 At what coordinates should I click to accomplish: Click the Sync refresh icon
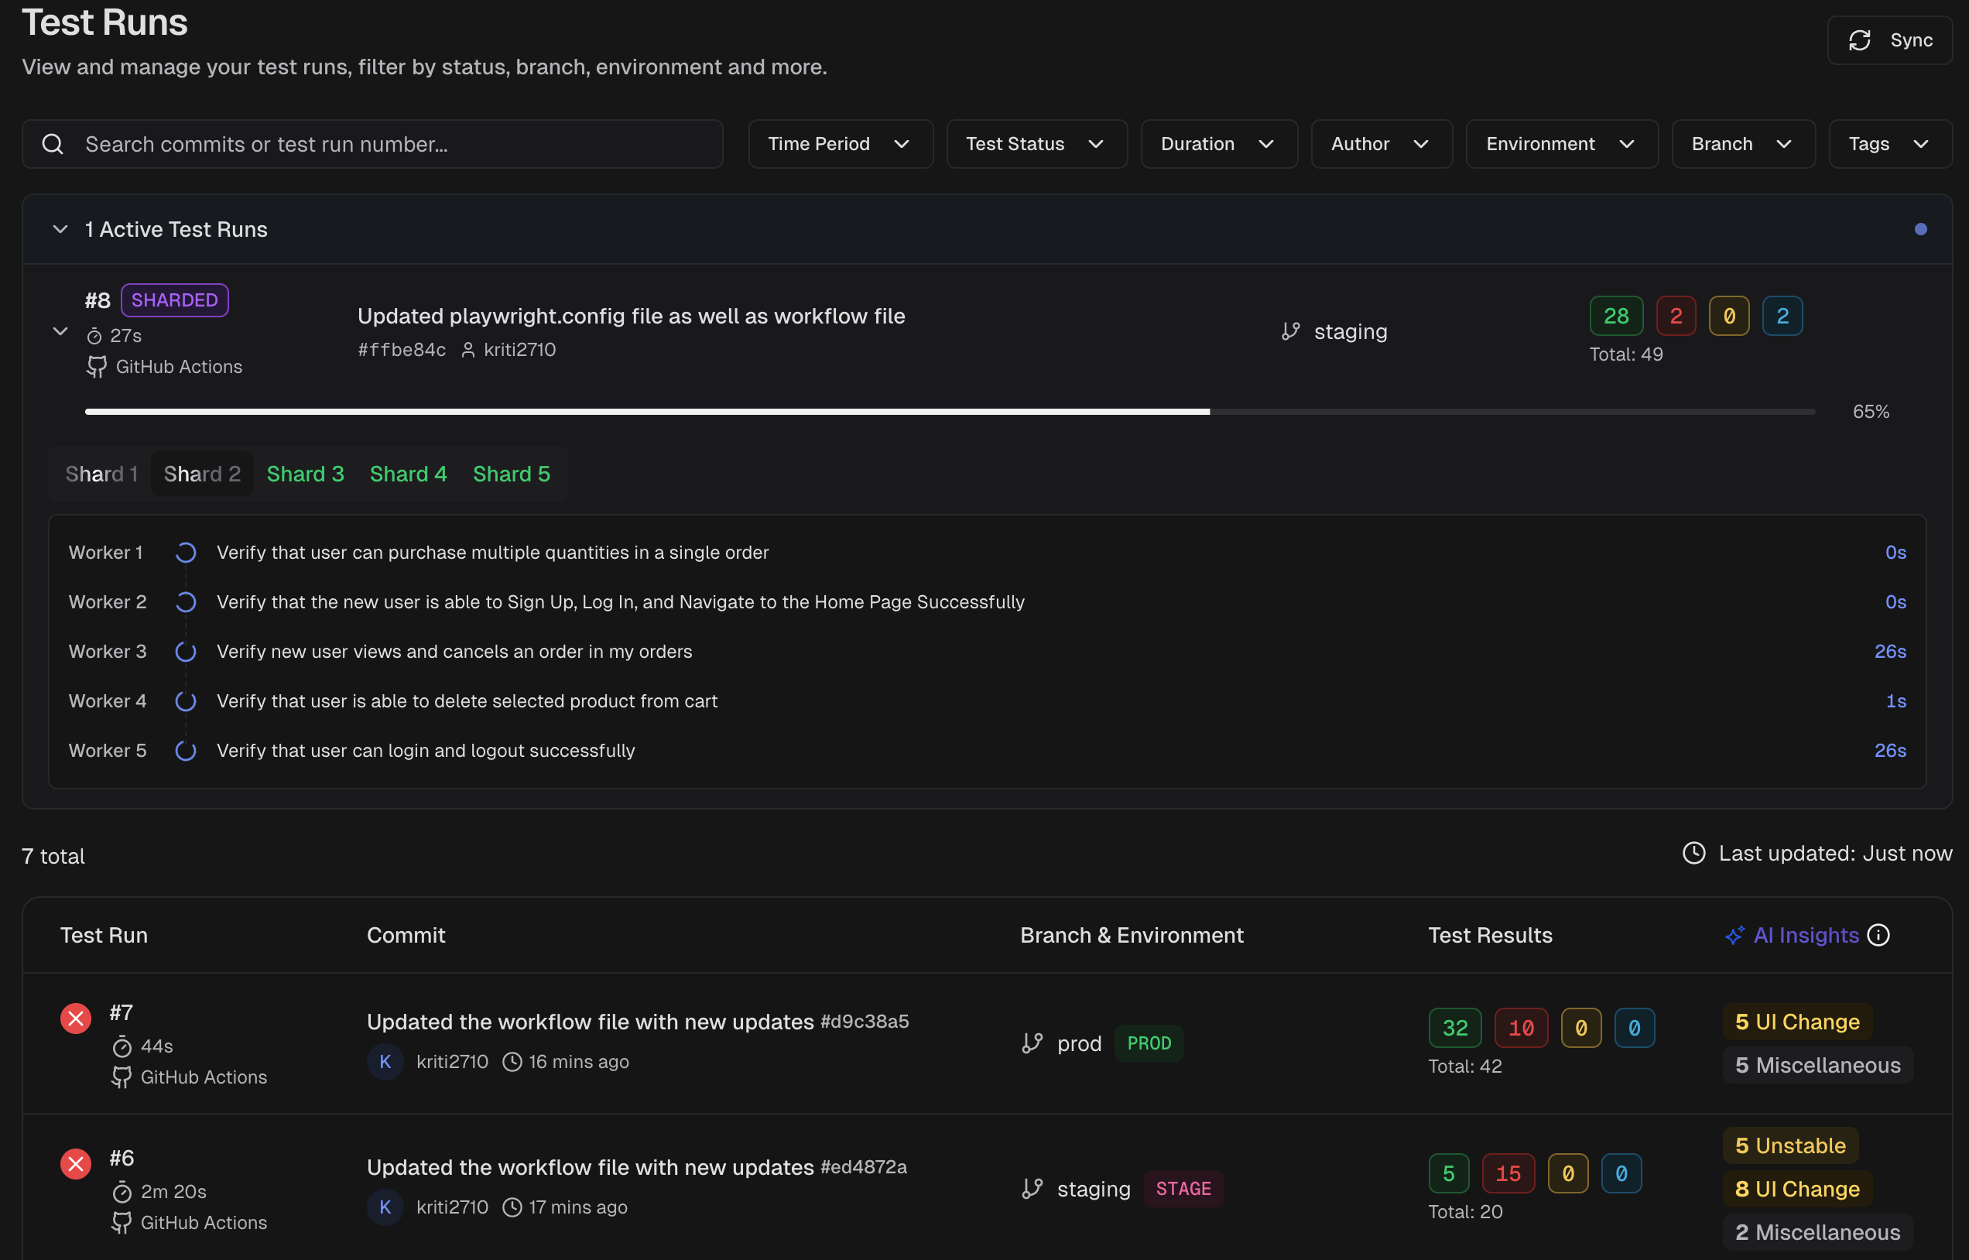point(1859,40)
